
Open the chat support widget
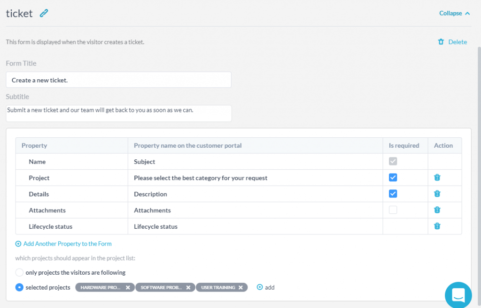coord(458,295)
